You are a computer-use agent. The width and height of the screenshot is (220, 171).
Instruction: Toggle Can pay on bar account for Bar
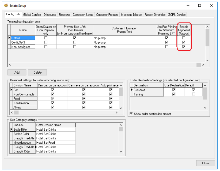[x=52, y=90]
